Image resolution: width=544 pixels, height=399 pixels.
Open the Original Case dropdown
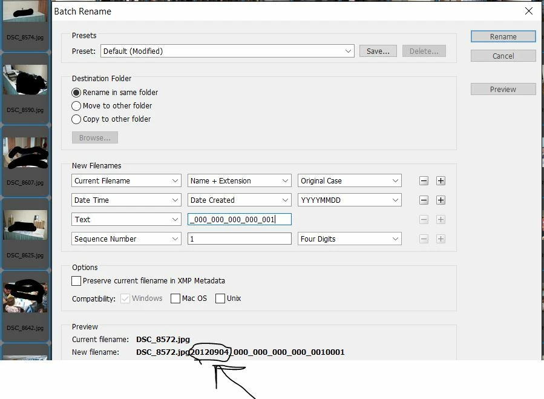pos(349,180)
